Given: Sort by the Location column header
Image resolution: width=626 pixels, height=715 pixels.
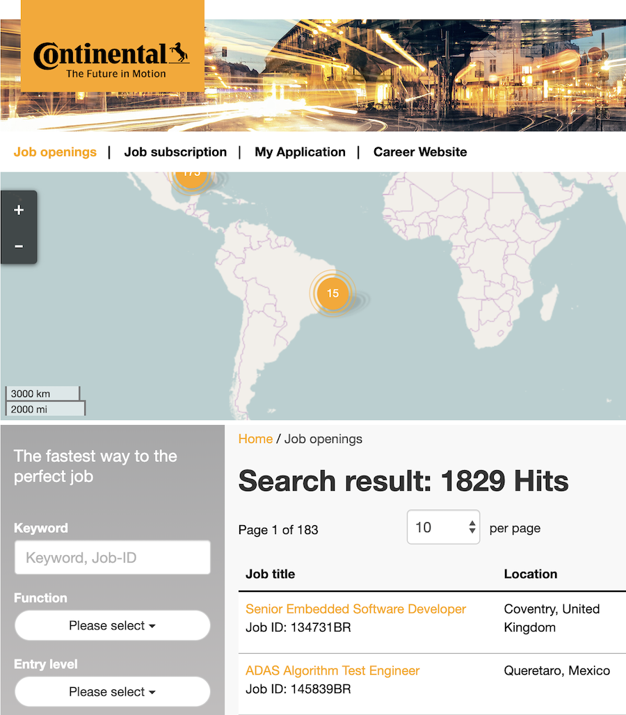Looking at the screenshot, I should (x=530, y=574).
